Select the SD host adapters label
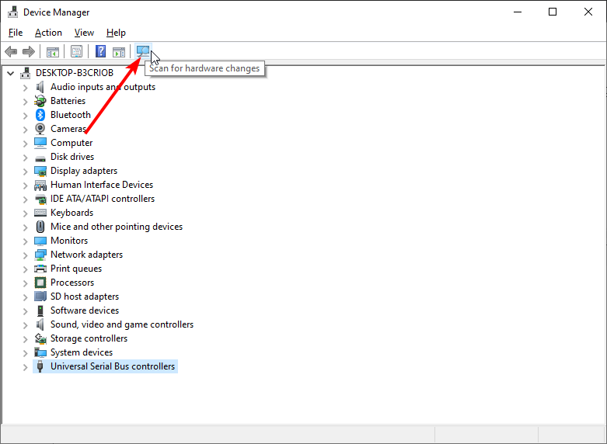Image resolution: width=607 pixels, height=444 pixels. (85, 297)
